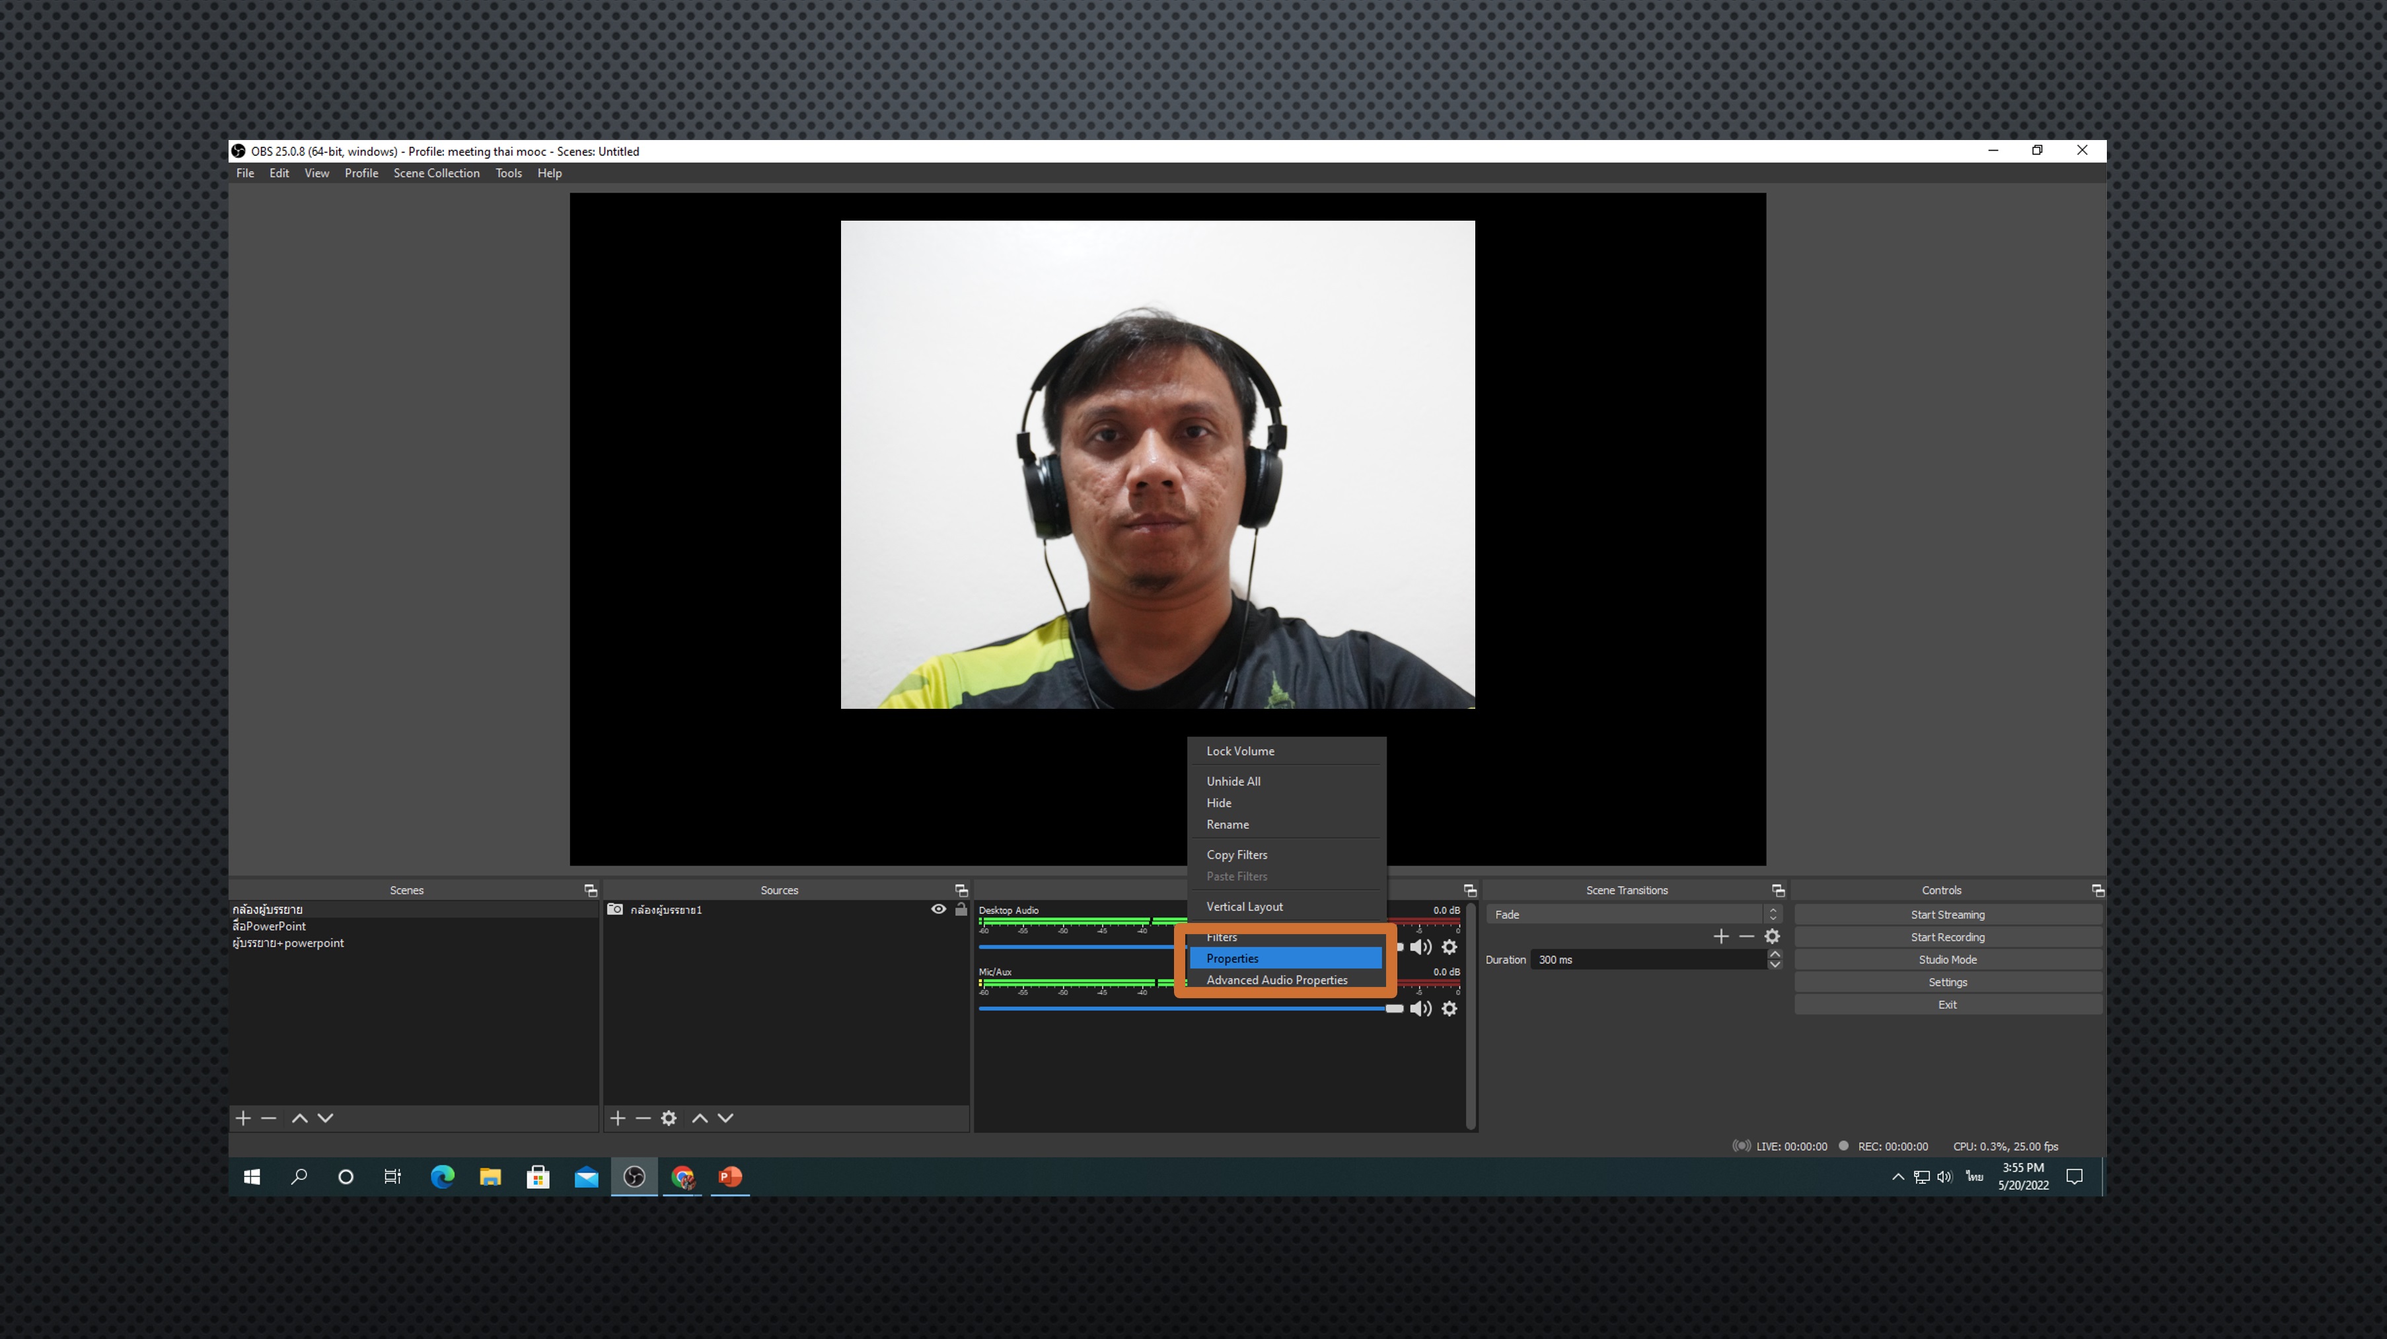Screen dimensions: 2387x1339
Task: Open OBS Studio from the taskbar
Action: point(634,1177)
